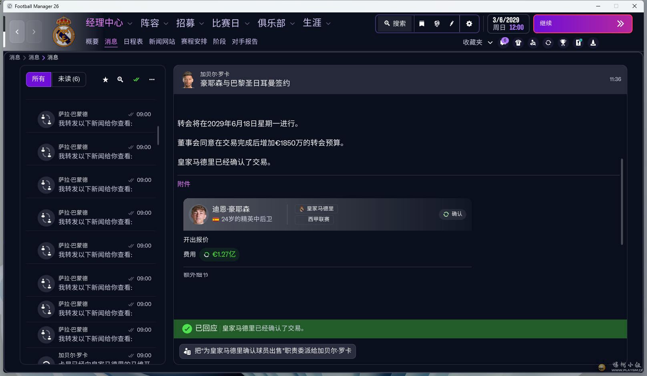647x376 pixels.
Task: Switch to the 未读 unread messages tab
Action: pos(69,79)
